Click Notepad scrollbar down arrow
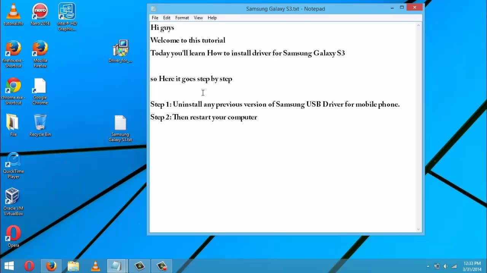The image size is (487, 273). click(419, 229)
